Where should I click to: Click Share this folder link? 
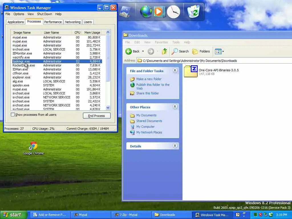147,93
